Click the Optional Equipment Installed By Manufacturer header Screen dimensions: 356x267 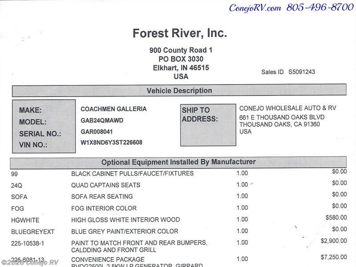pyautogui.click(x=178, y=162)
